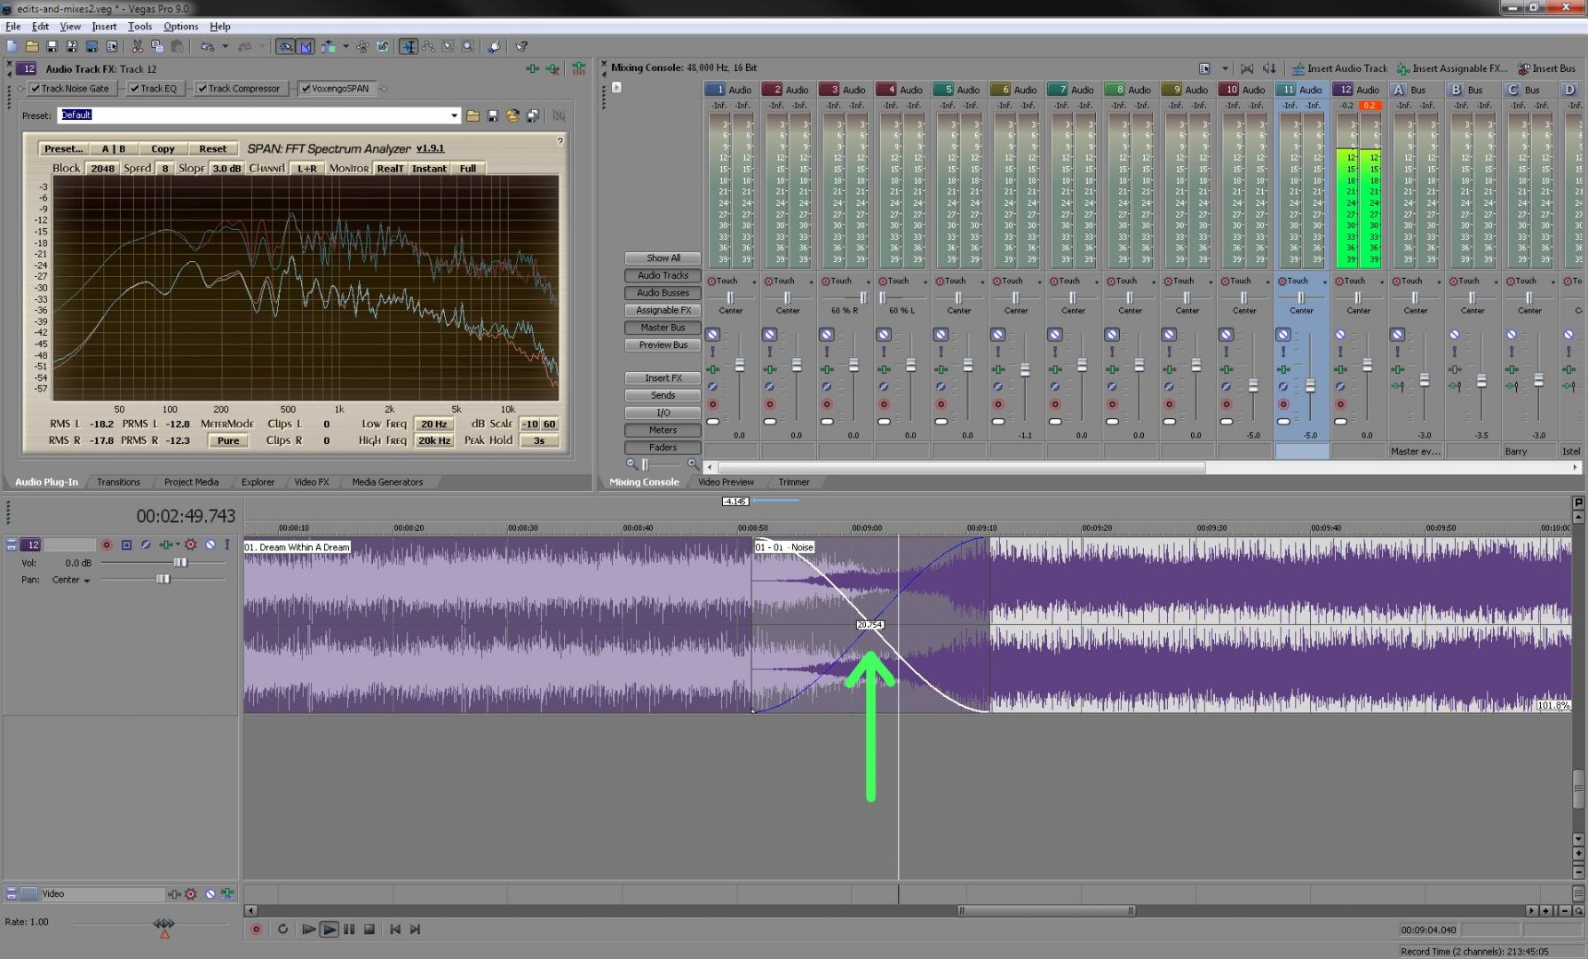This screenshot has height=959, width=1588.
Task: Toggle Full monitor option in SPAN
Action: coord(467,169)
